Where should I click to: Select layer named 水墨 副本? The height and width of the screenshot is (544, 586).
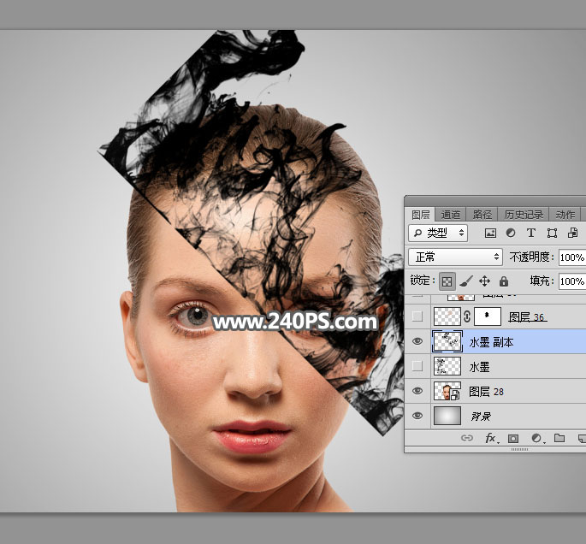(x=491, y=342)
